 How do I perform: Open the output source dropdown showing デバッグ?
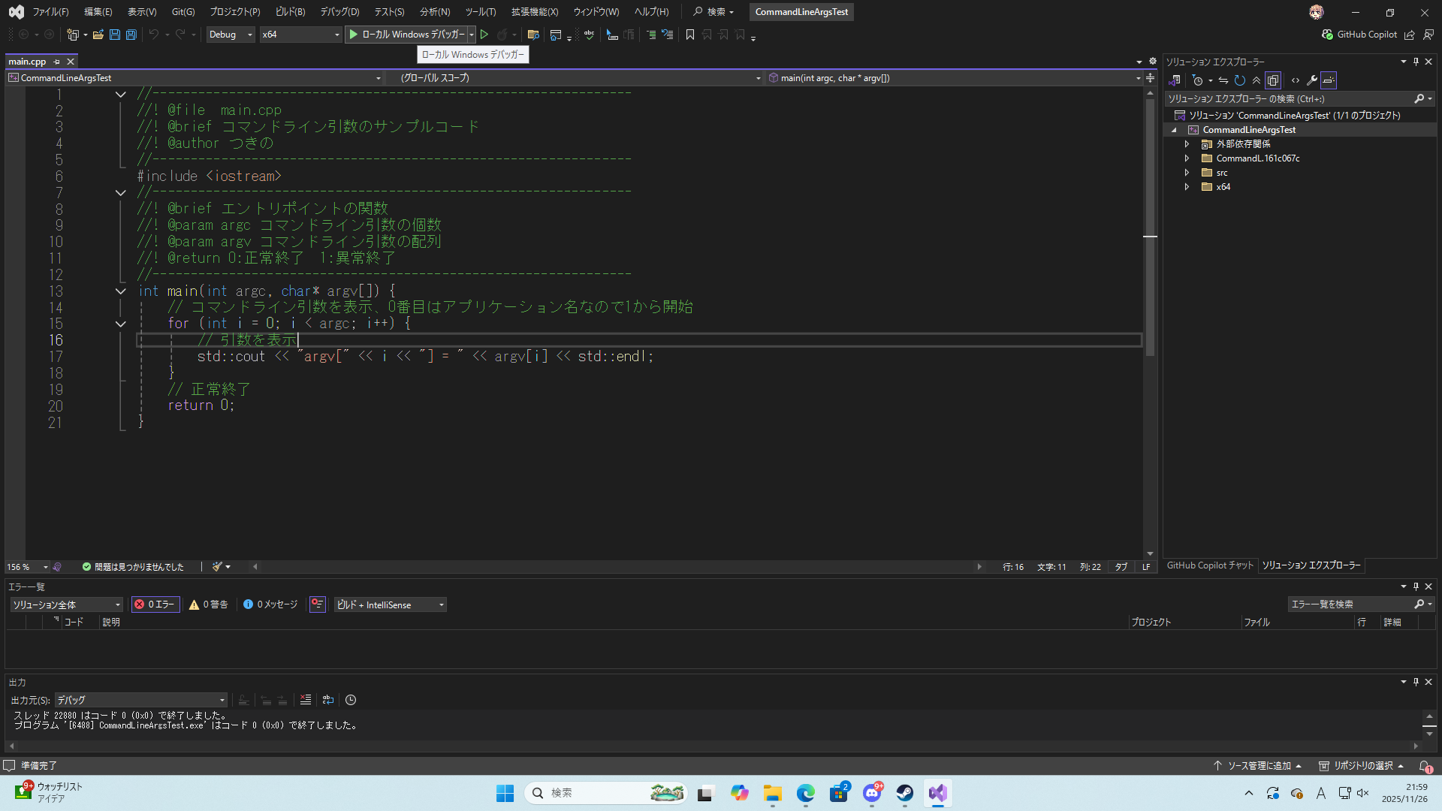pyautogui.click(x=140, y=700)
